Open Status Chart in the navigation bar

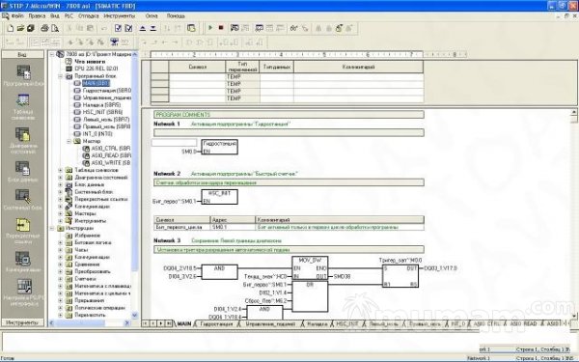tap(23, 141)
